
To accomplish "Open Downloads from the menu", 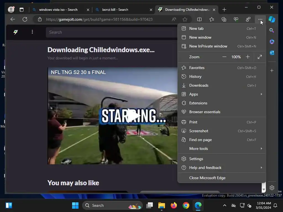I will 222,86.
